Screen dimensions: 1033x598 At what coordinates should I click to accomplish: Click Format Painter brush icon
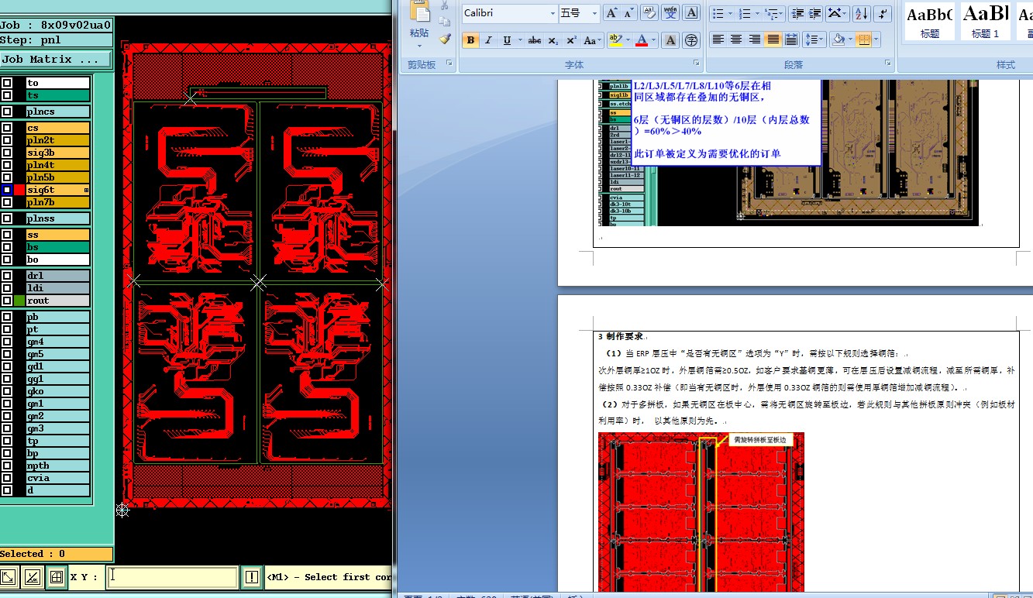pos(445,38)
